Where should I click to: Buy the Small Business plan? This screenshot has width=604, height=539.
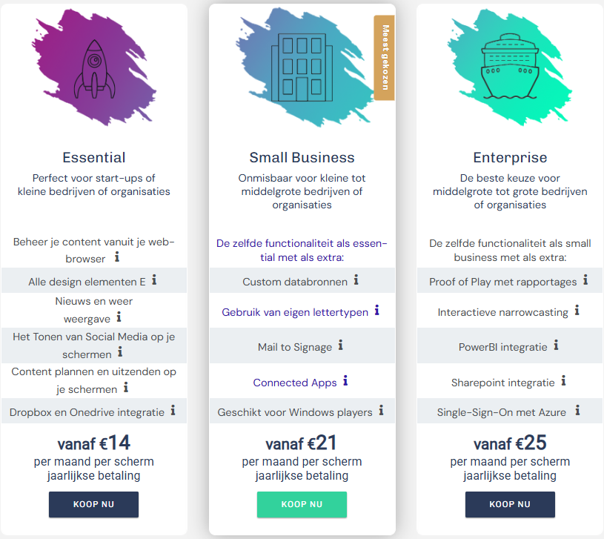[x=302, y=504]
